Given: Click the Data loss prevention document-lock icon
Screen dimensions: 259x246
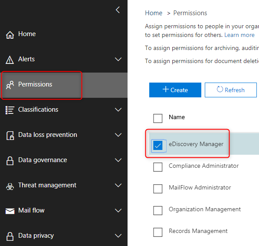Looking at the screenshot, I should (10, 136).
